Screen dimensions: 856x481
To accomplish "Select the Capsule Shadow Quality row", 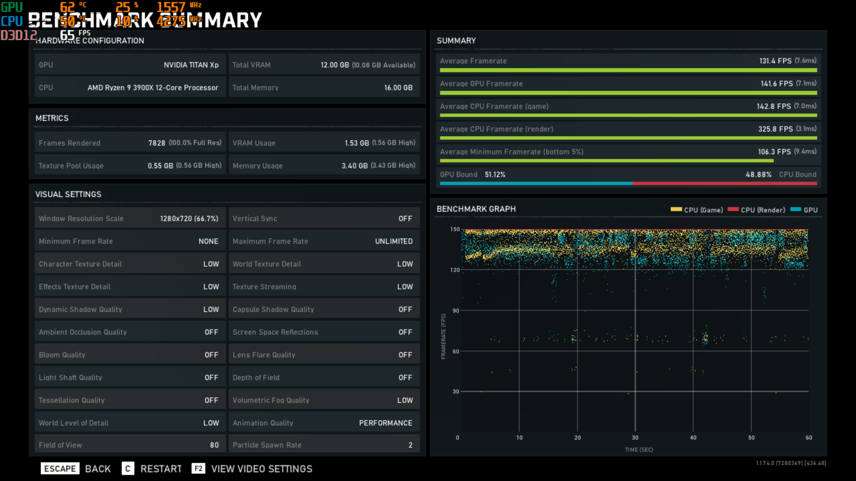I will pos(324,309).
